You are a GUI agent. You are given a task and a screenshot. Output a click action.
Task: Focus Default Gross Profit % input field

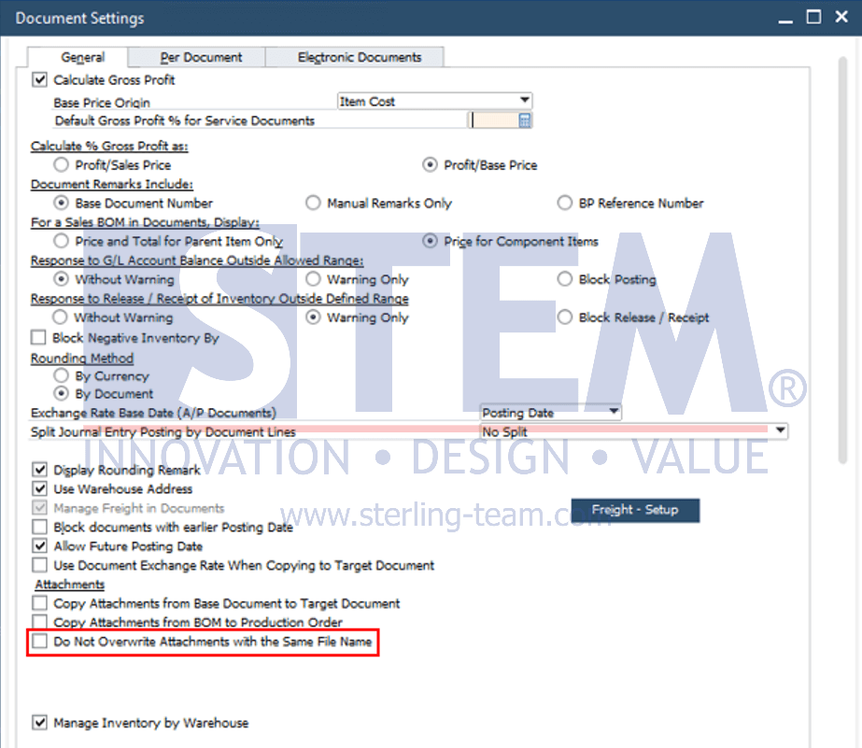tap(494, 120)
